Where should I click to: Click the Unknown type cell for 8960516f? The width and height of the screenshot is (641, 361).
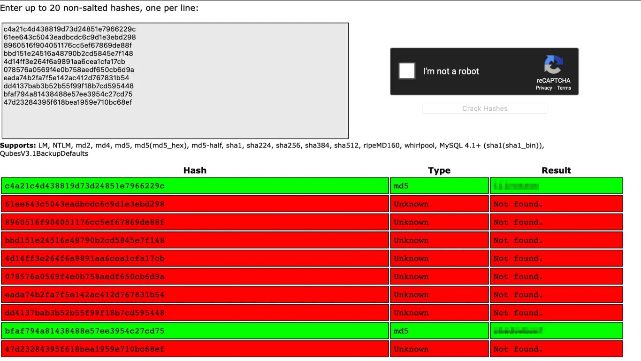coord(411,222)
